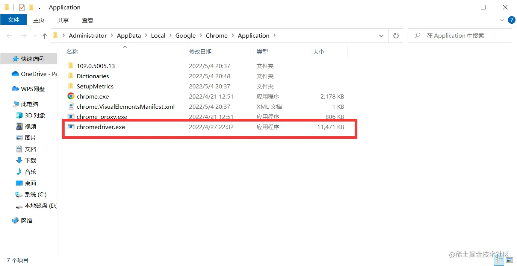Click the Administrator breadcrumb

click(88, 35)
